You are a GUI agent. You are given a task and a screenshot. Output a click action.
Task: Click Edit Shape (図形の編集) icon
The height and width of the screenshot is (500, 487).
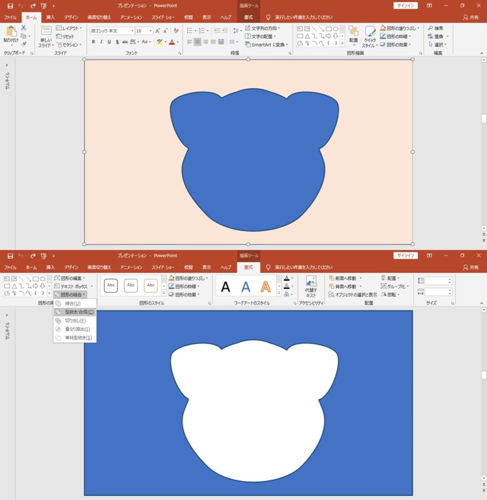(57, 278)
